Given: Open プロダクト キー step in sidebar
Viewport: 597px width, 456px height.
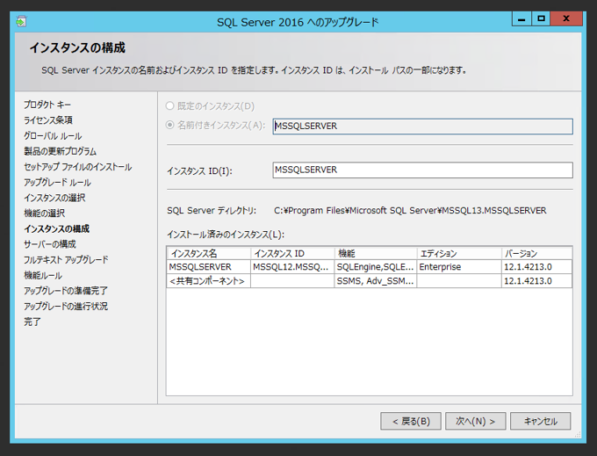Looking at the screenshot, I should click(47, 105).
